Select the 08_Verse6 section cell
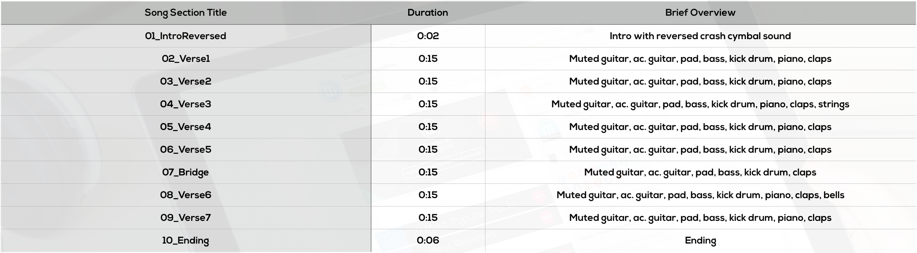This screenshot has height=253, width=917. tap(185, 195)
